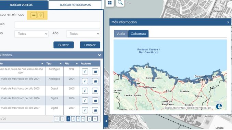Click Gobierno Vasco attribution on coverage map
232x130 pixels.
(x=189, y=108)
